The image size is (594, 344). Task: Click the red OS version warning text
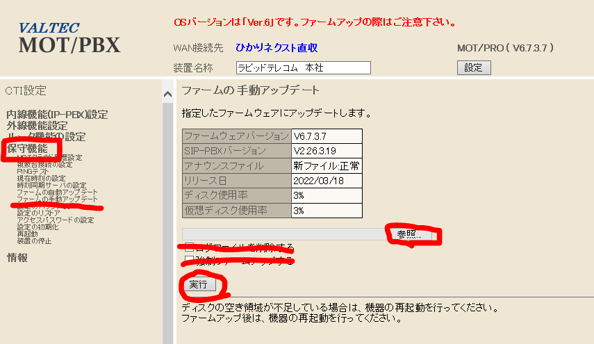pyautogui.click(x=315, y=22)
